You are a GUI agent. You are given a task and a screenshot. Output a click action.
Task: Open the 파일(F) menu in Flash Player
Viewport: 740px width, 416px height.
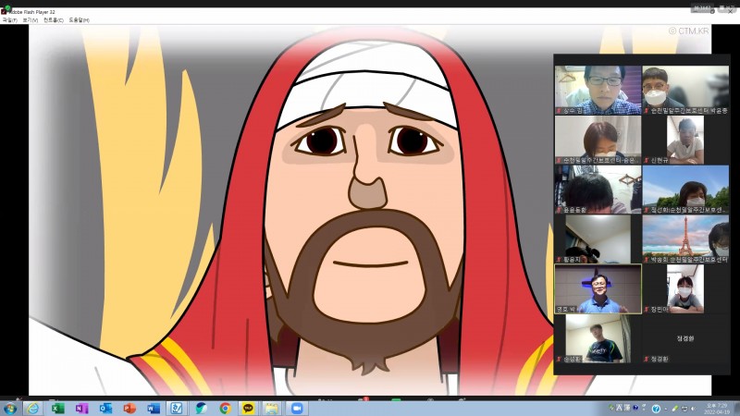click(x=9, y=20)
